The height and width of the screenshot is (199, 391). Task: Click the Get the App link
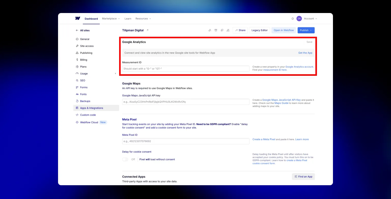pos(305,53)
